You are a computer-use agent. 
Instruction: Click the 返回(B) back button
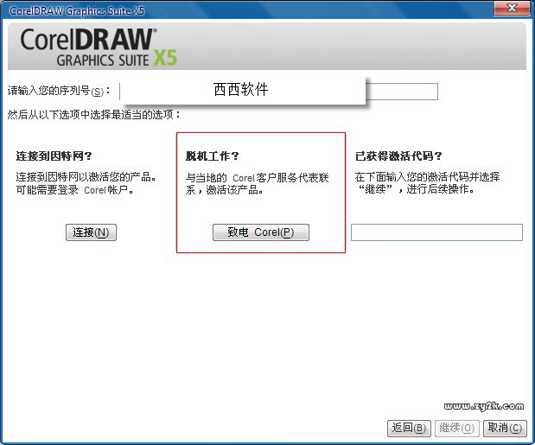click(x=409, y=429)
